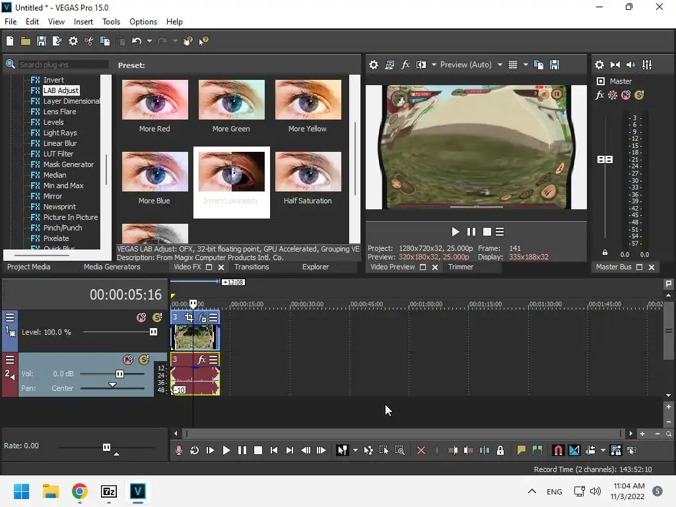Screen dimensions: 676x507
Task: Mute video track 1
Action: 141,318
